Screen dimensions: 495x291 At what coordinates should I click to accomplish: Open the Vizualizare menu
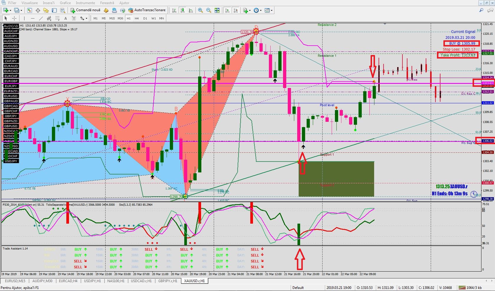pos(29,3)
